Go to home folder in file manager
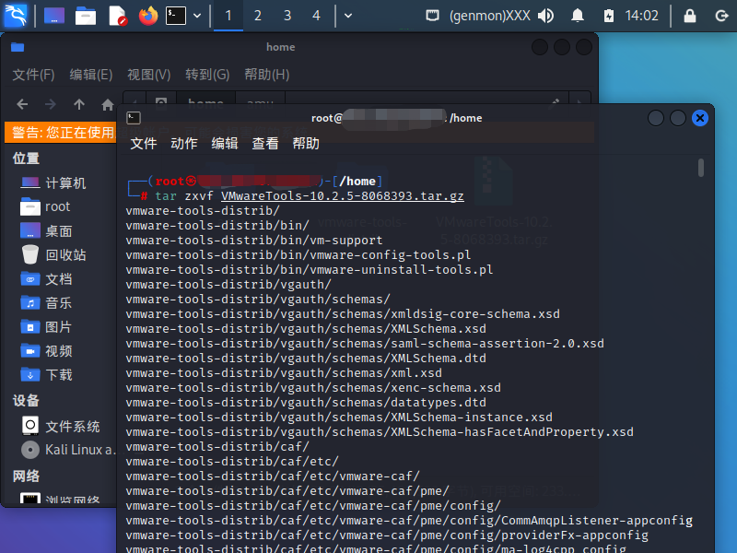The image size is (737, 553). (108, 104)
